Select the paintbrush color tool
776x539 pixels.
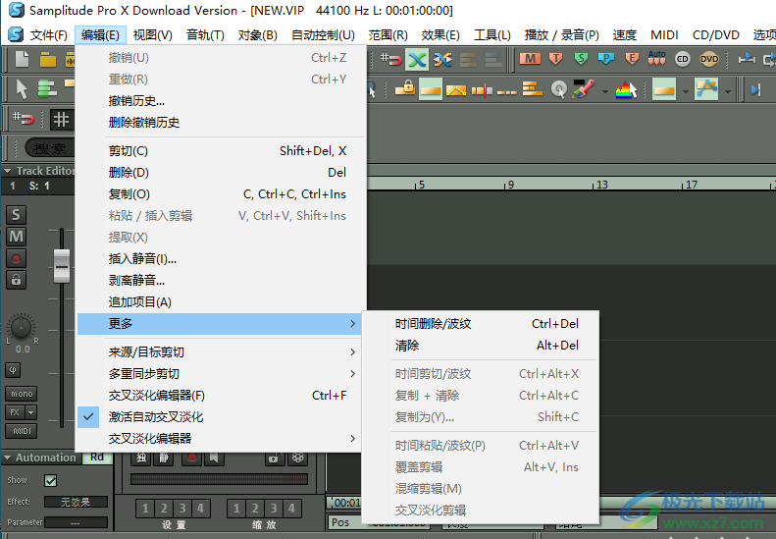click(584, 89)
